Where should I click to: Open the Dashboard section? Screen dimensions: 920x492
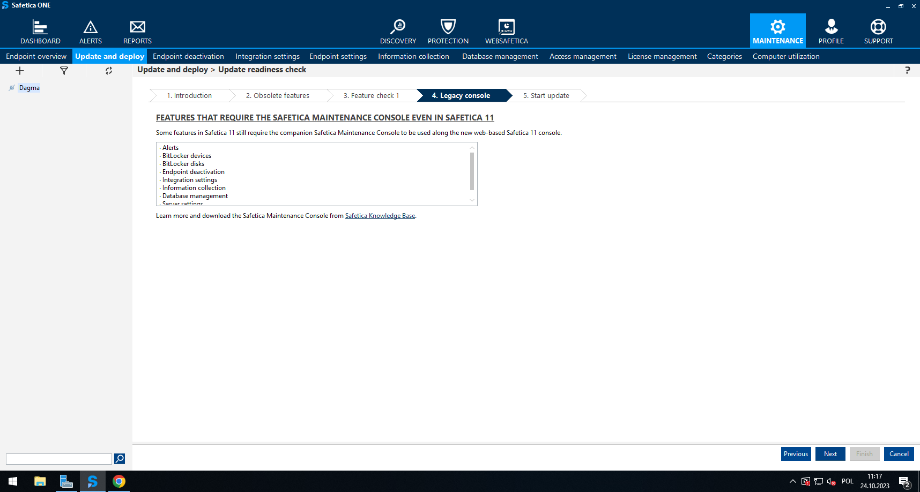[x=40, y=32]
